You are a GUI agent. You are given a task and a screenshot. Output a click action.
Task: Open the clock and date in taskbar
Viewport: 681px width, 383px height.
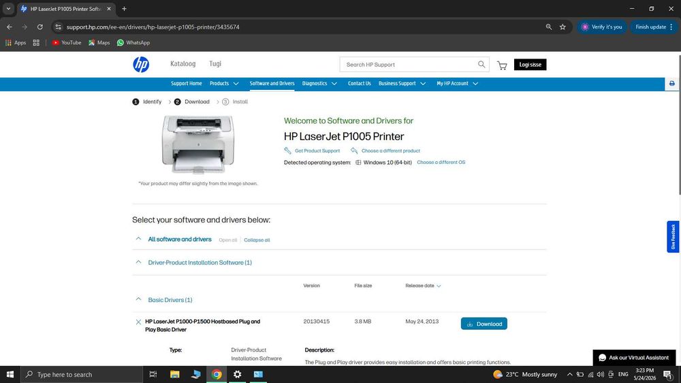[644, 374]
